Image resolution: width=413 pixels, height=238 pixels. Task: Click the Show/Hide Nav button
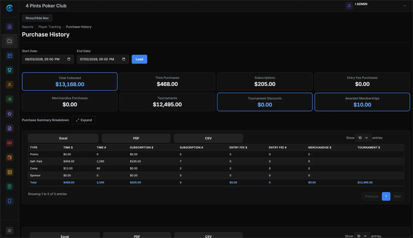[x=37, y=18]
